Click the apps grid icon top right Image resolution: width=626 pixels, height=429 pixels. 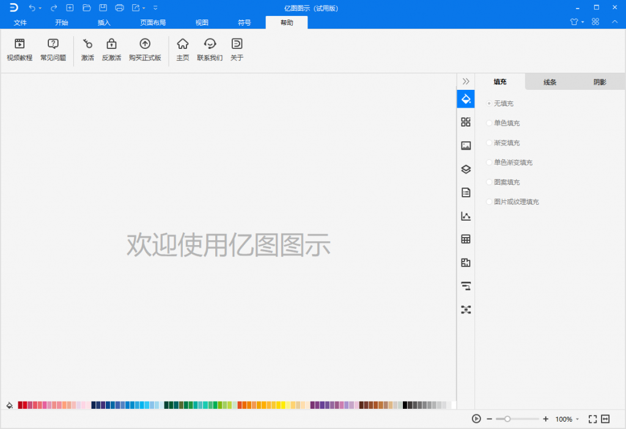coord(595,22)
